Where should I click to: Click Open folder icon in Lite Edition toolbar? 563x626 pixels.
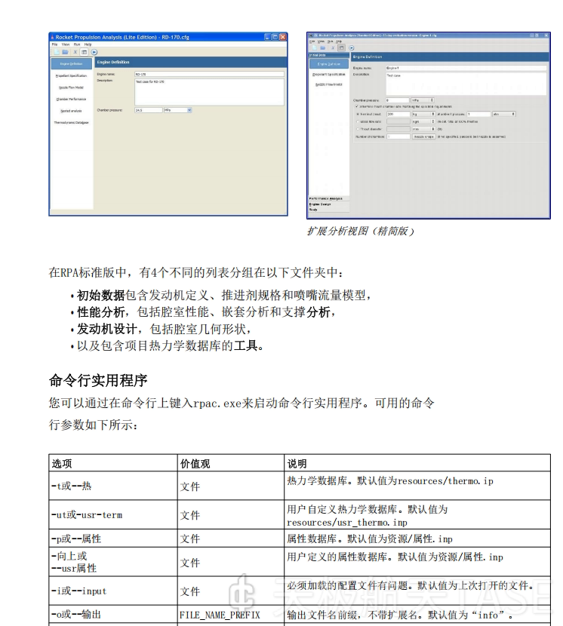65,52
